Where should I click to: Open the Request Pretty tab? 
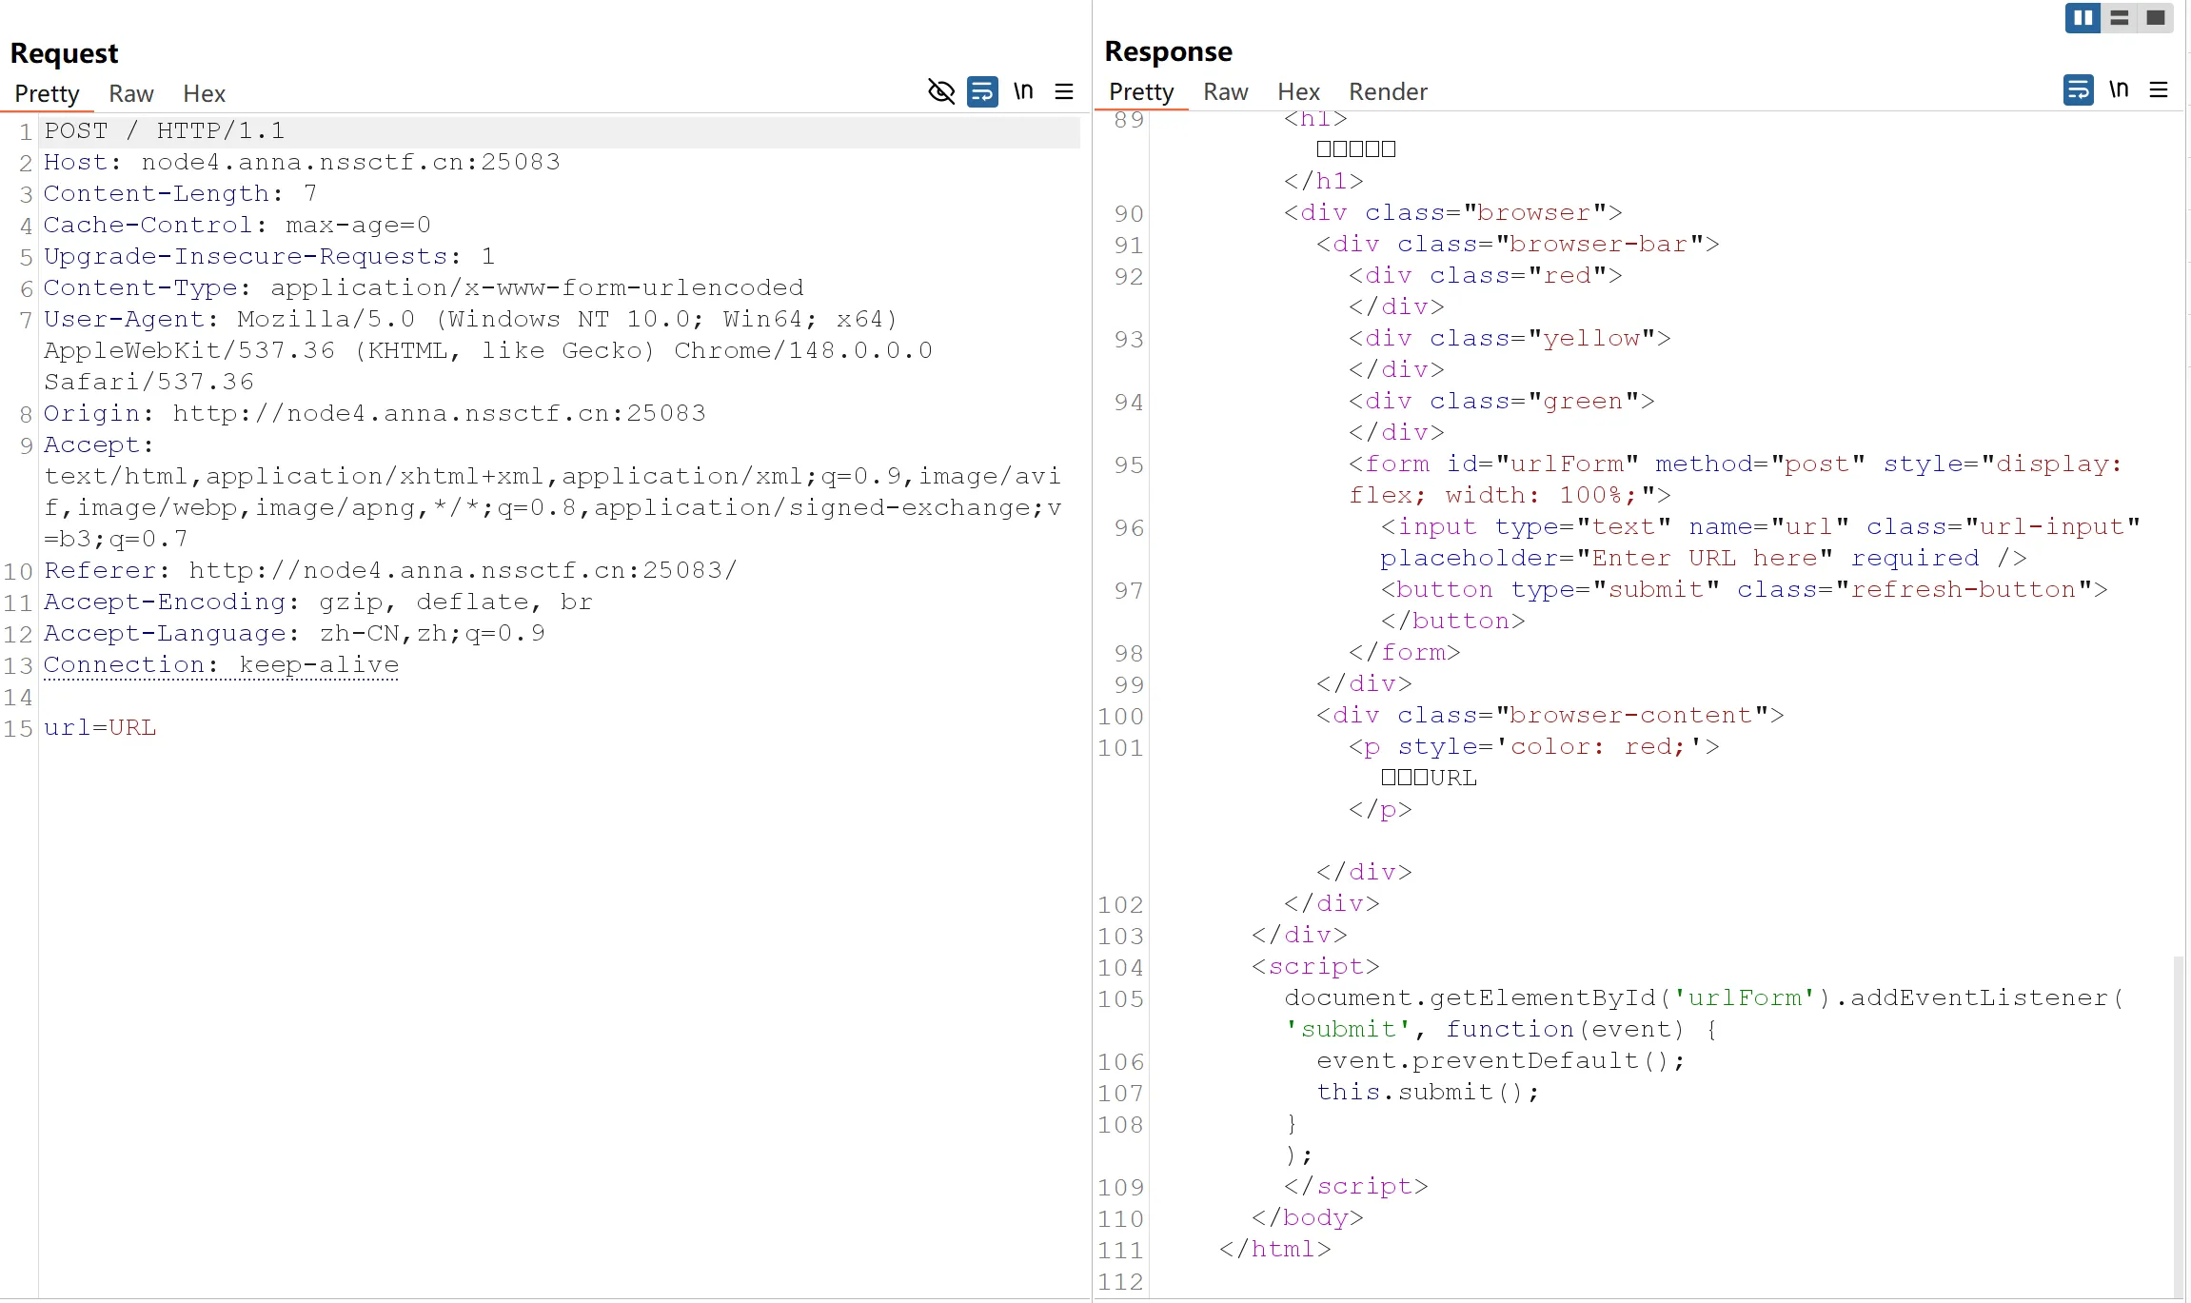pos(47,93)
